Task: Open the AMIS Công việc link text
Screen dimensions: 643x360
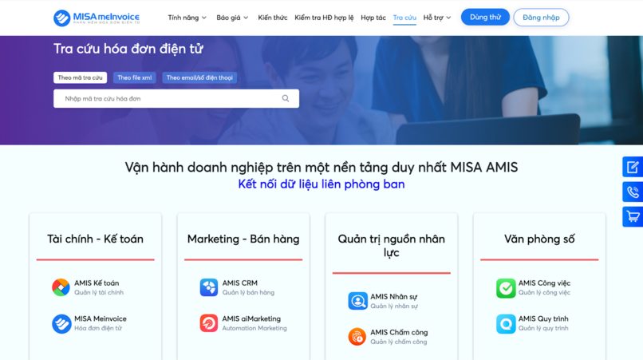Action: click(544, 283)
